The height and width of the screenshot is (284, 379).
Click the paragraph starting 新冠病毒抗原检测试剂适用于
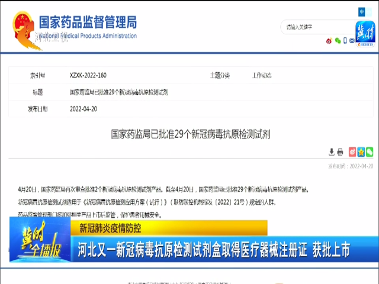pyautogui.click(x=147, y=202)
